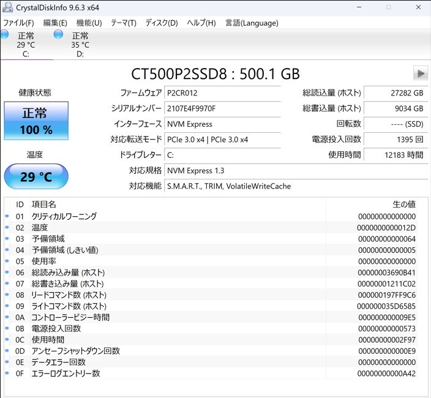Click power on count value 1395 回

point(396,140)
